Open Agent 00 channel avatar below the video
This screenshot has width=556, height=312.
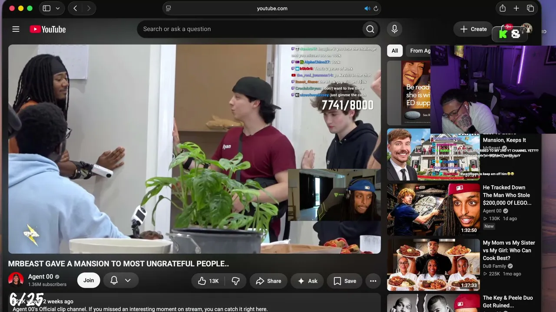(16, 280)
